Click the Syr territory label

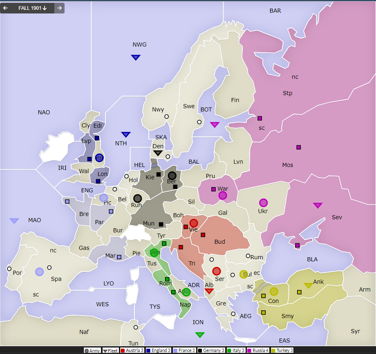(356, 331)
